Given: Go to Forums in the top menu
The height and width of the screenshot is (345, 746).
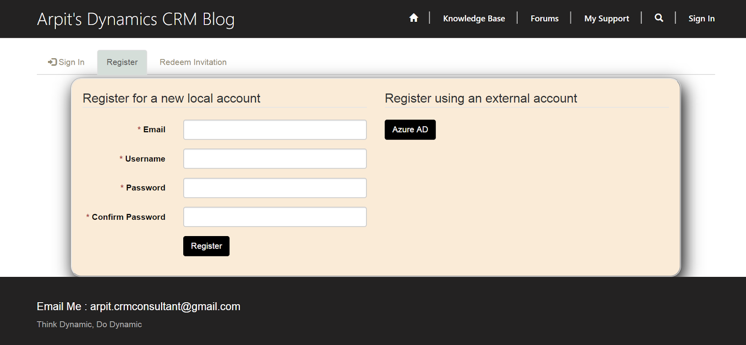Looking at the screenshot, I should point(544,19).
